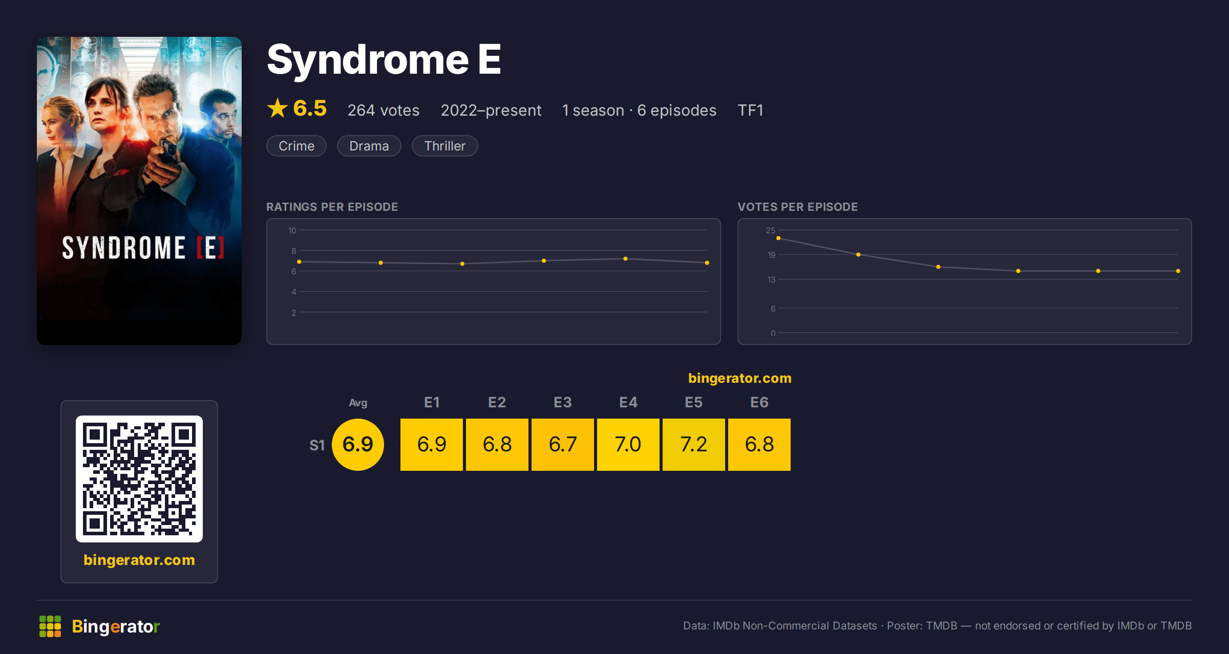The image size is (1229, 654).
Task: Open the Syndrome E poster thumbnail
Action: click(139, 190)
